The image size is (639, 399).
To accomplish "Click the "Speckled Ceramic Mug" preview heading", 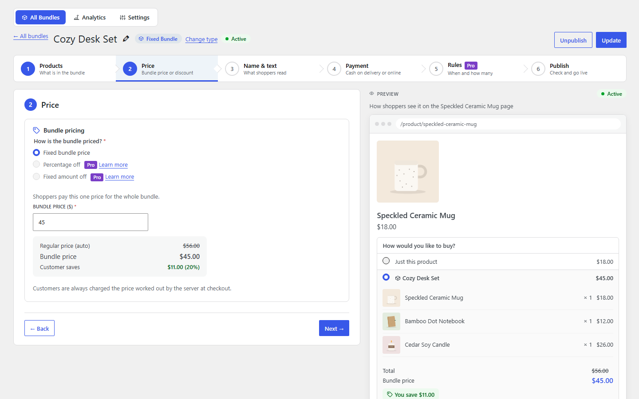I will coord(416,215).
